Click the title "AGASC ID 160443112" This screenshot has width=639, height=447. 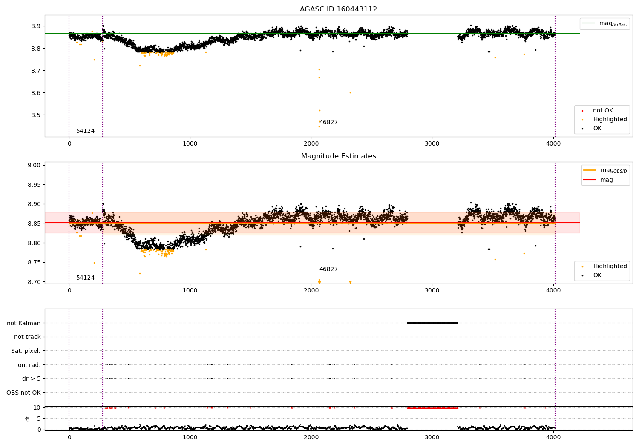(x=338, y=9)
